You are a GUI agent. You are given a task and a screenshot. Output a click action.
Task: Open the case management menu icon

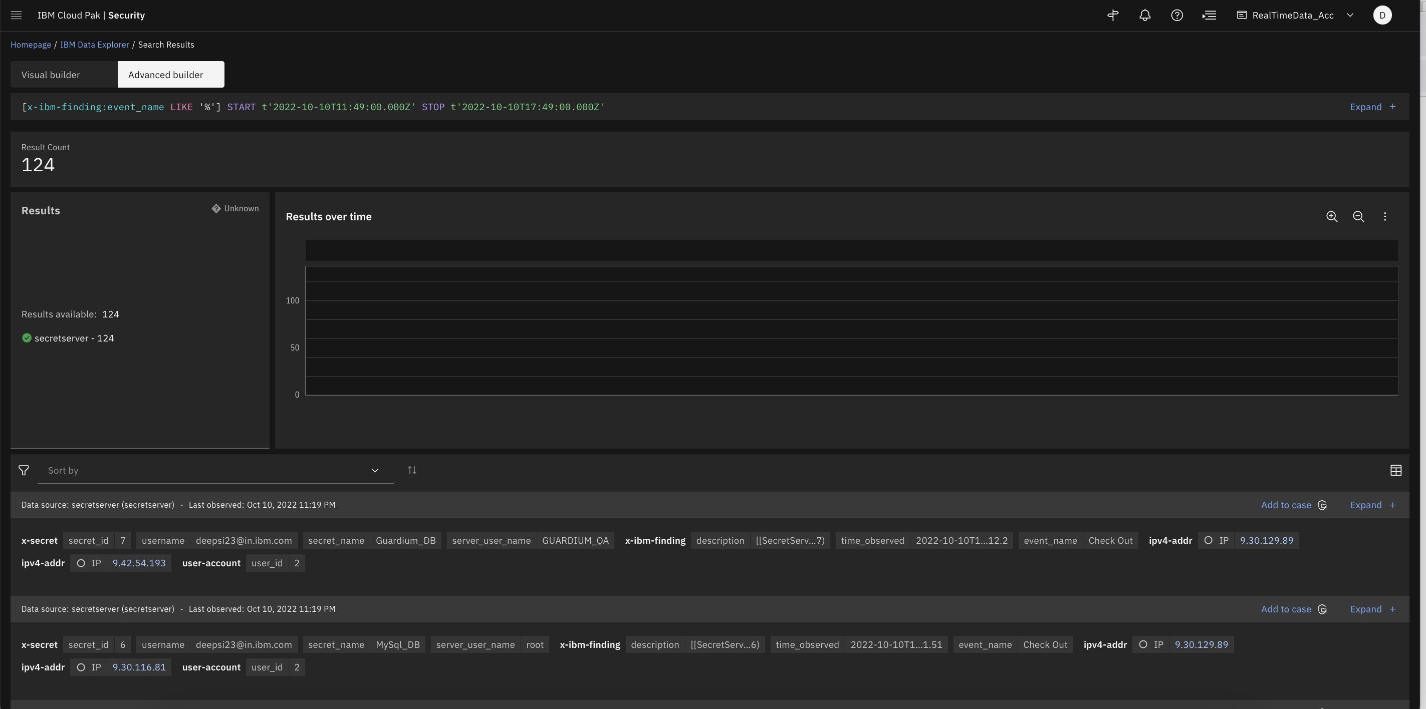click(x=1210, y=15)
